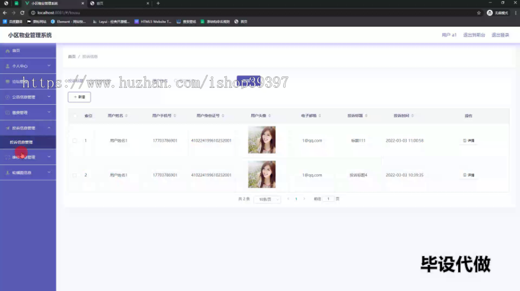Screen dimensions: 520x291
Task: Click the user avatar thumbnail in row 1
Action: pyautogui.click(x=262, y=140)
